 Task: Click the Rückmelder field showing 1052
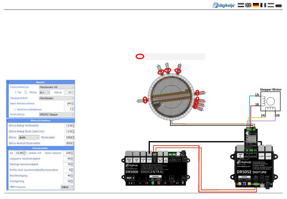(x=69, y=137)
